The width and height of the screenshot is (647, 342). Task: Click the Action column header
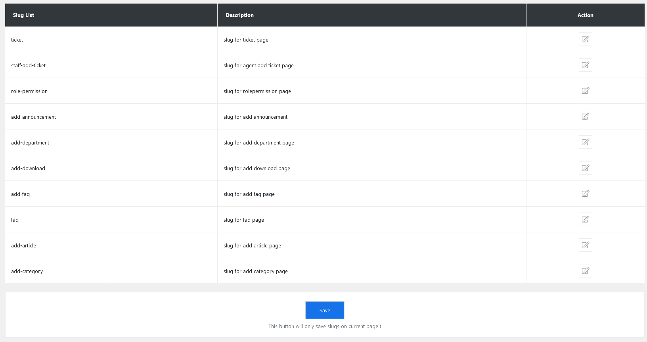tap(585, 15)
